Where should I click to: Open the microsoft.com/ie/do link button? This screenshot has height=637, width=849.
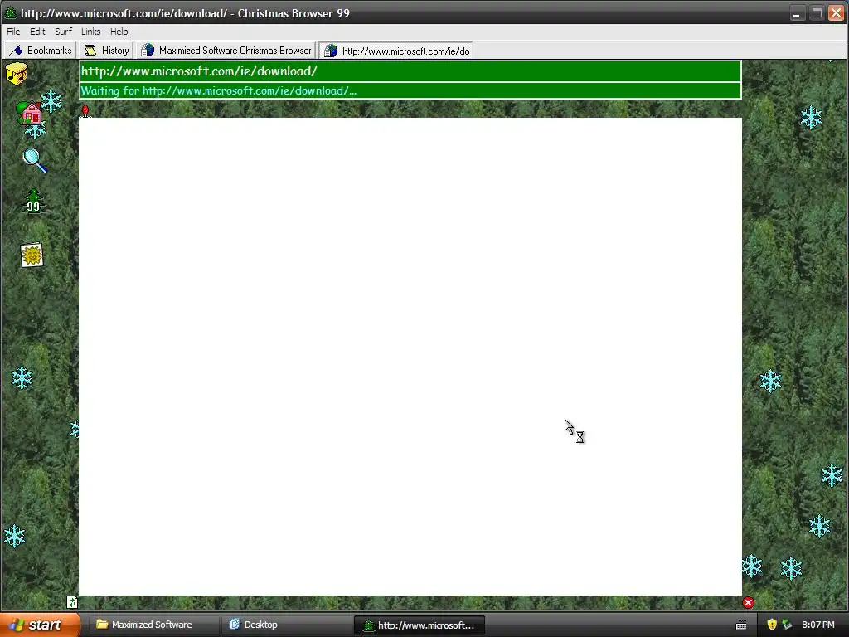(x=396, y=51)
